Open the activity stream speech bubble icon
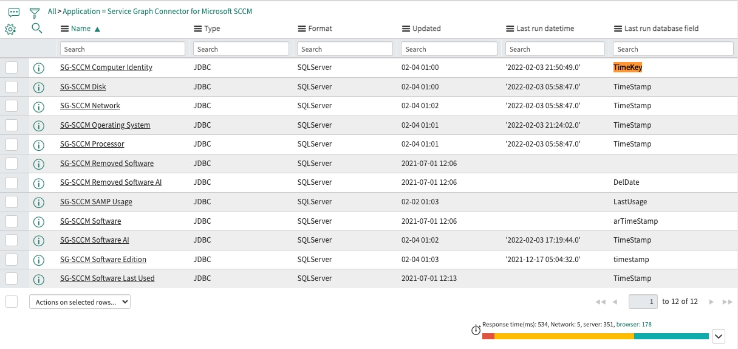 tap(13, 12)
